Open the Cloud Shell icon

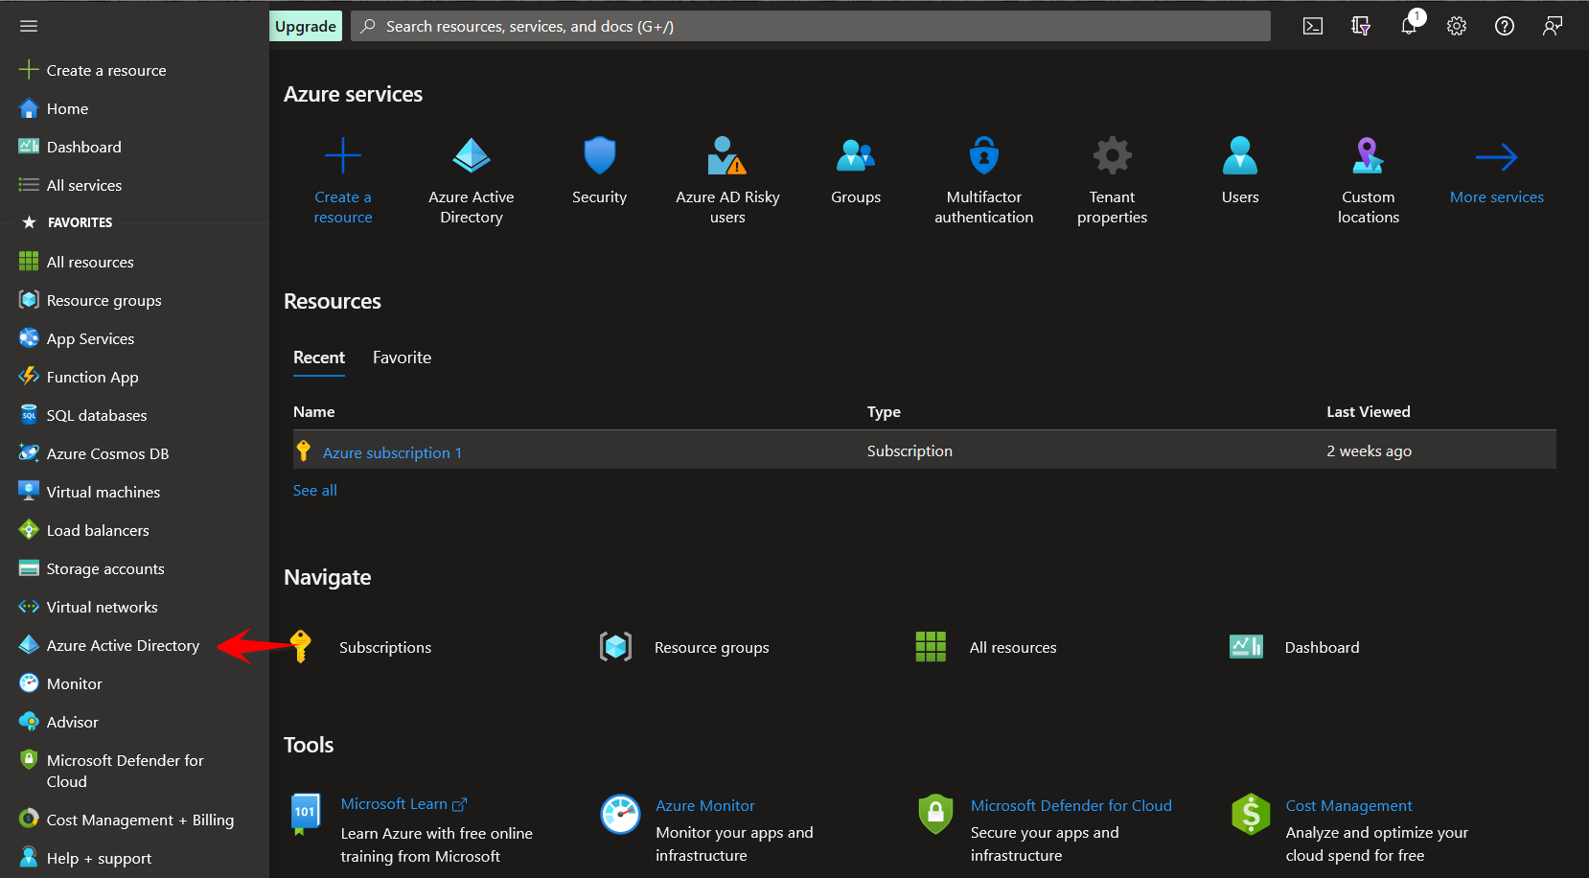click(x=1313, y=26)
